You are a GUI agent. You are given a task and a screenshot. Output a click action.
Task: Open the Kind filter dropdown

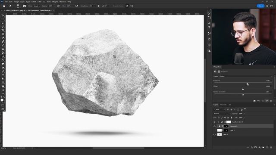[x=220, y=109]
